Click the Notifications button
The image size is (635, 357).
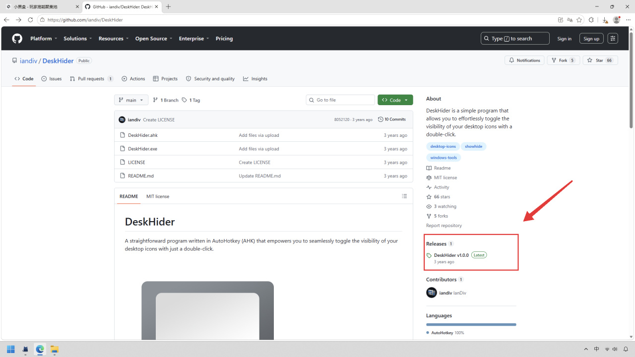point(524,60)
